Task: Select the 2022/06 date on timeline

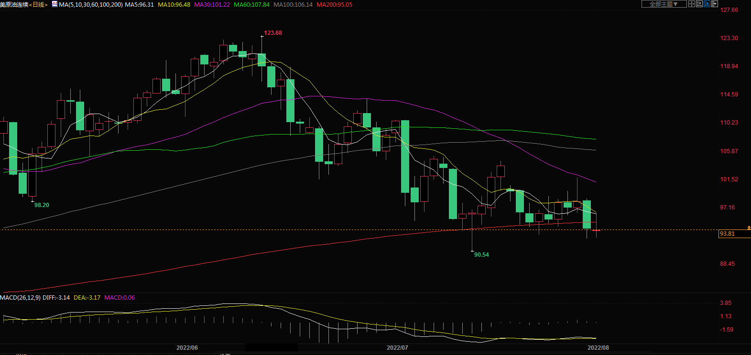Action: click(187, 348)
